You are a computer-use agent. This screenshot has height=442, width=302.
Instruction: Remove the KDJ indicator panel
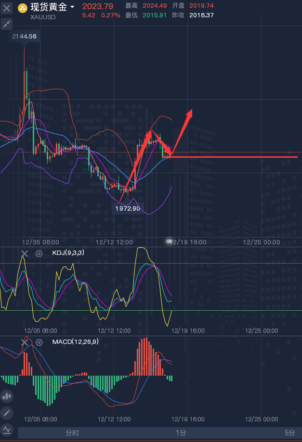[x=25, y=253]
